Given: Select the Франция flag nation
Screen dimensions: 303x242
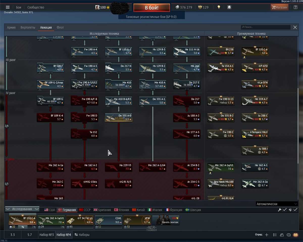Looking at the screenshot, I should coord(174,210).
